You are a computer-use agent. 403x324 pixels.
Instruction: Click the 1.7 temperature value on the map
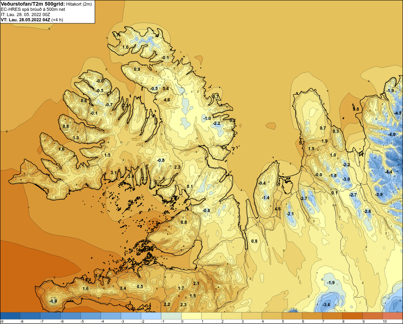click(x=181, y=288)
